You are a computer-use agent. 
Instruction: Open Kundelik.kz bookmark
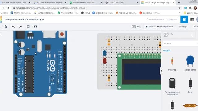click(44, 13)
